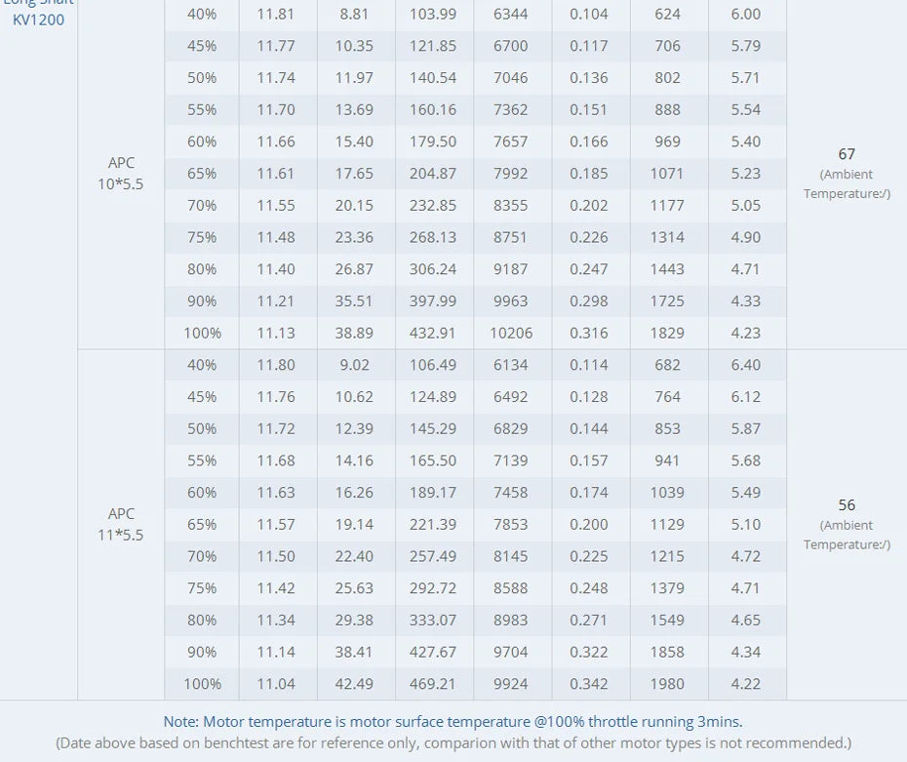Click the 0.342 torque value
907x762 pixels.
click(589, 684)
